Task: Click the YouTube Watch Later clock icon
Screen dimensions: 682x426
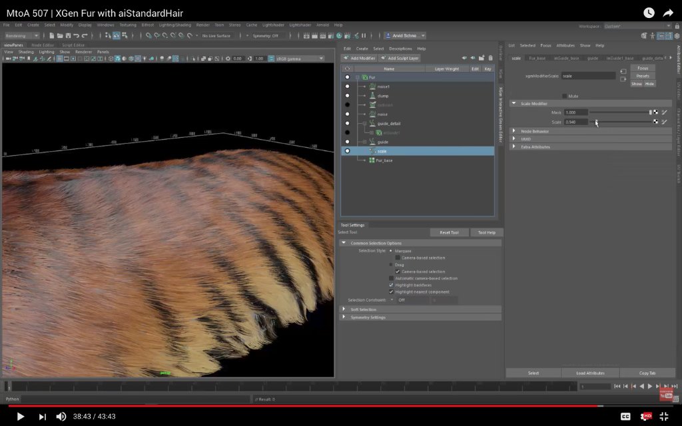Action: click(x=649, y=13)
